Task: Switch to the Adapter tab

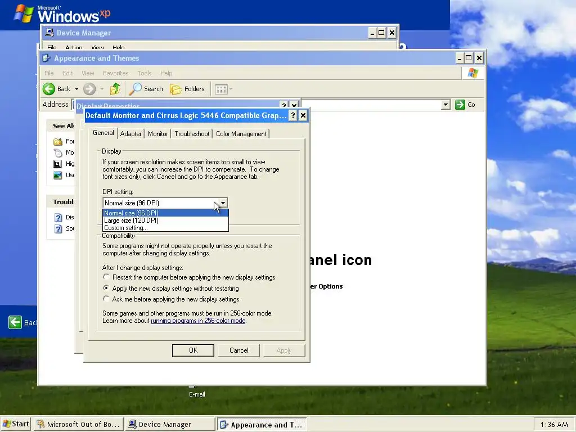Action: [x=130, y=134]
